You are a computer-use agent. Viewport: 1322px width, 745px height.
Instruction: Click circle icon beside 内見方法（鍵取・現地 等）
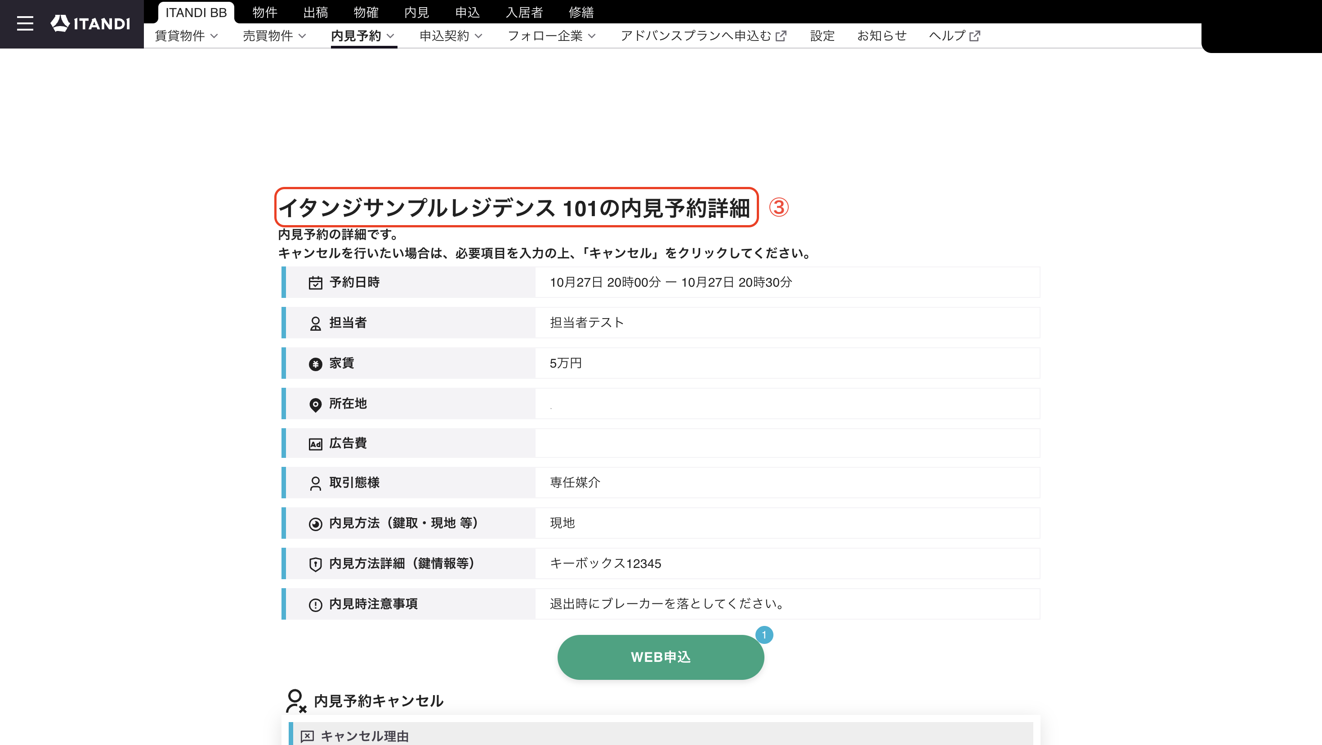[315, 523]
